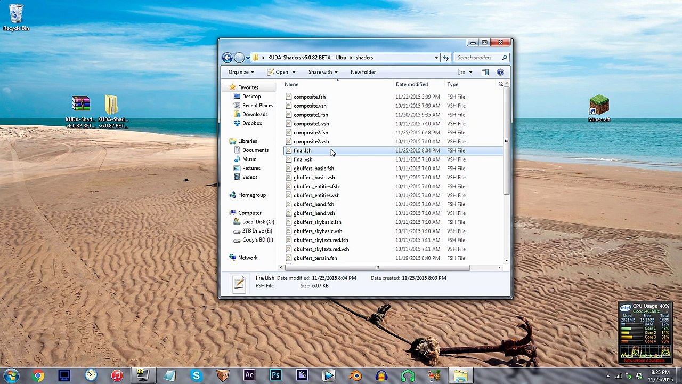Select the Recycle Bin icon

pyautogui.click(x=16, y=17)
